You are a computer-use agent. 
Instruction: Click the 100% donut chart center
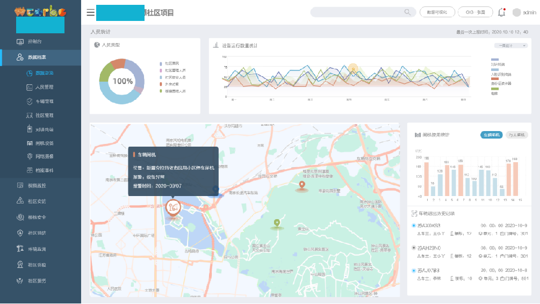click(123, 81)
